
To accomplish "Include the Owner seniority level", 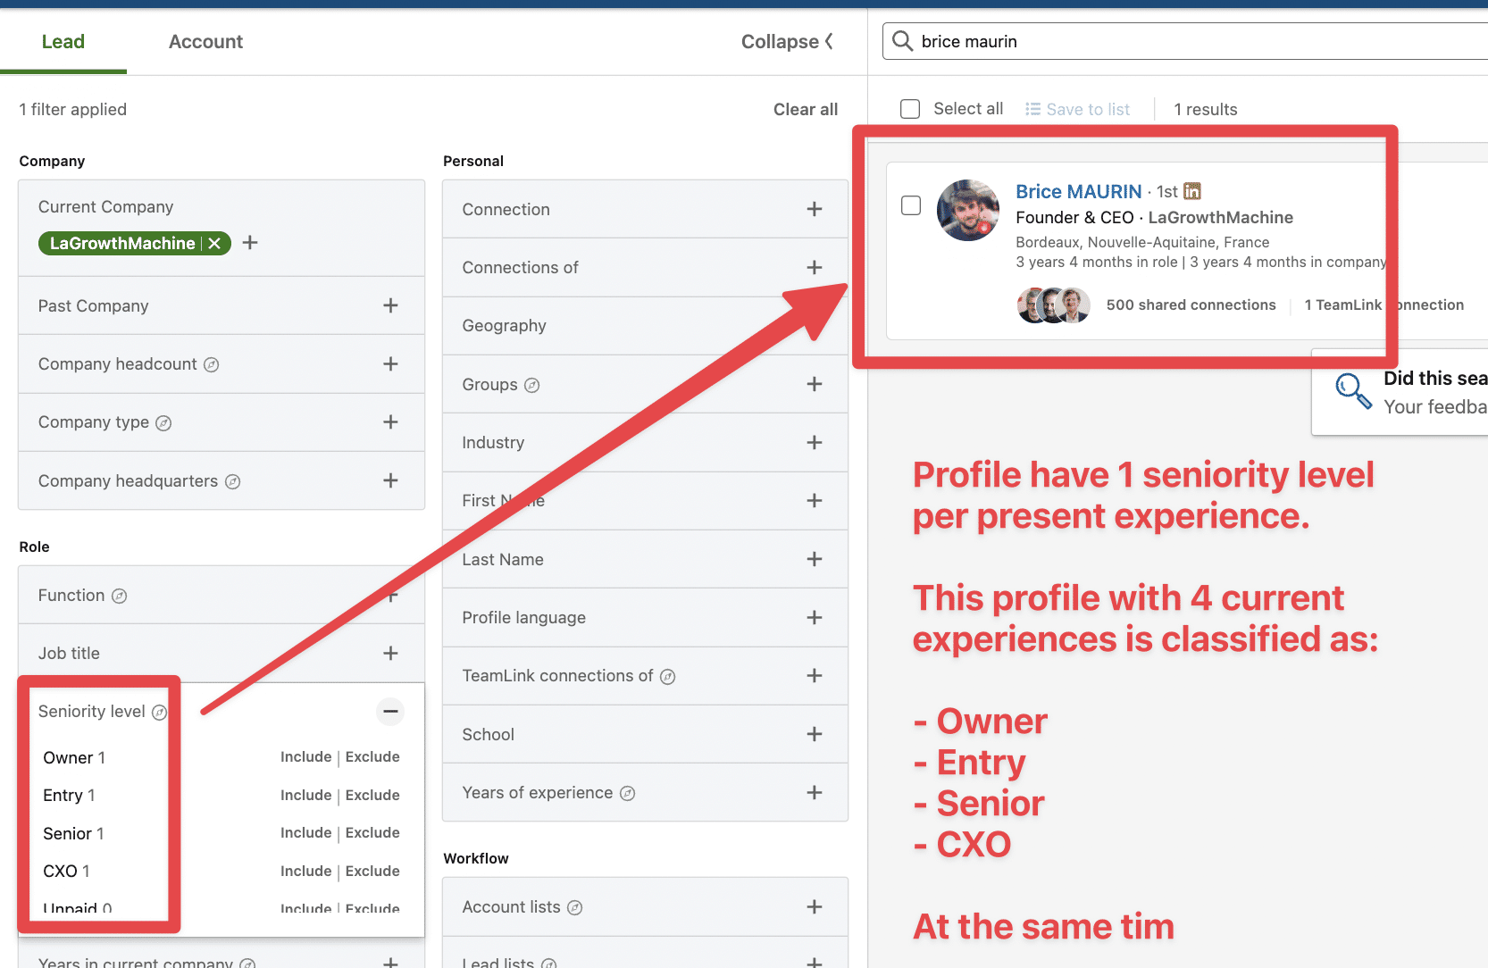I will 305,756.
